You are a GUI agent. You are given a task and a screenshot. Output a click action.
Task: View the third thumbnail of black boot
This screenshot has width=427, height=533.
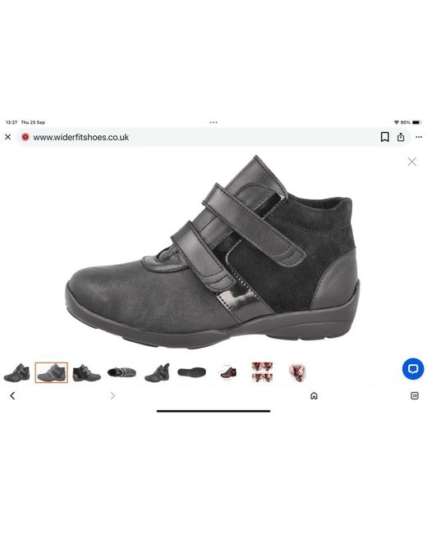pyautogui.click(x=86, y=372)
